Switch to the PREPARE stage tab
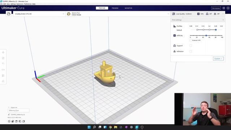The width and height of the screenshot is (231, 130). tap(102, 8)
